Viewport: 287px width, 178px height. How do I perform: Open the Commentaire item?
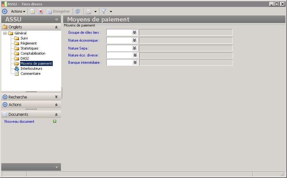[30, 74]
